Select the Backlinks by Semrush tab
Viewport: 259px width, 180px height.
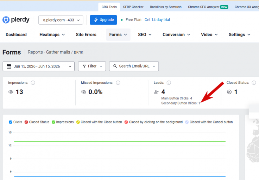166,7
